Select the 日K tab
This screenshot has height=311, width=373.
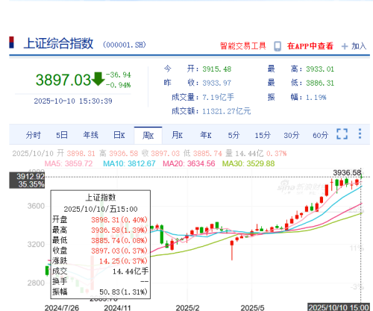tap(119, 135)
